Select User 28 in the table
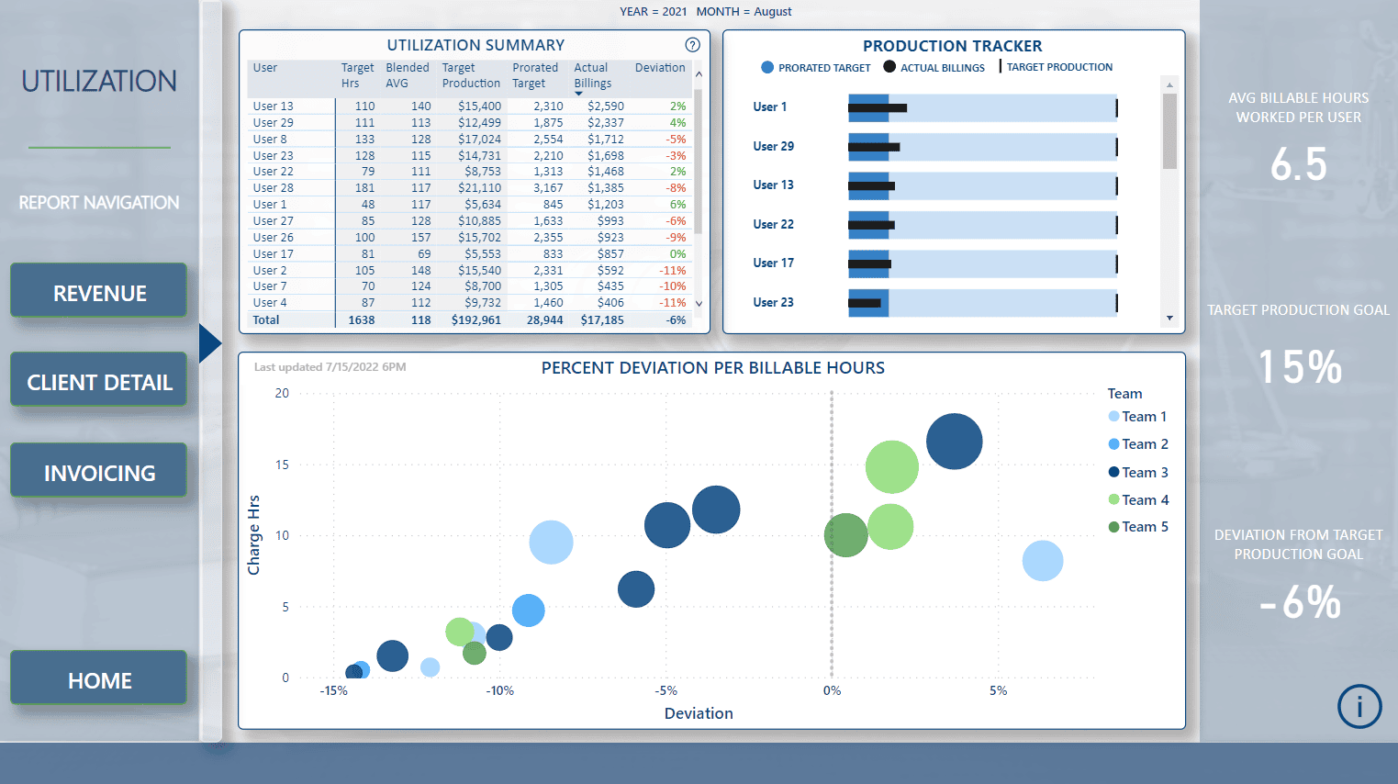 pos(469,188)
